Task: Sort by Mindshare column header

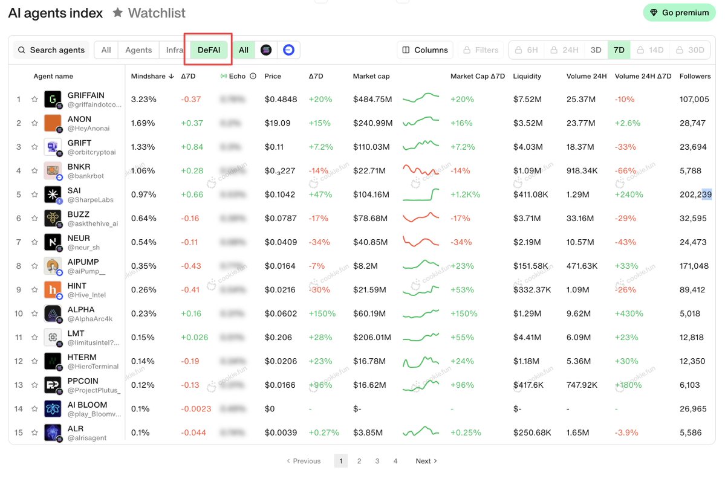Action: 152,76
